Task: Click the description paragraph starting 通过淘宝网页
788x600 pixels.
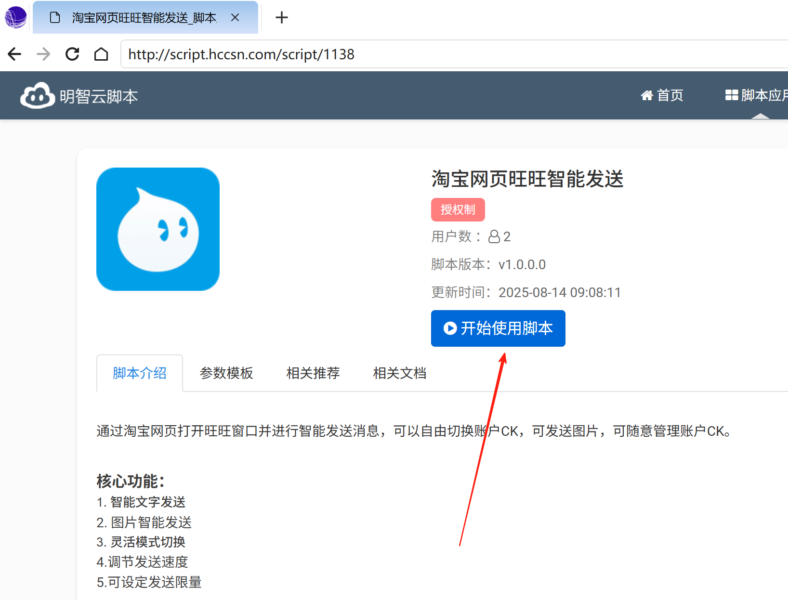Action: point(414,431)
